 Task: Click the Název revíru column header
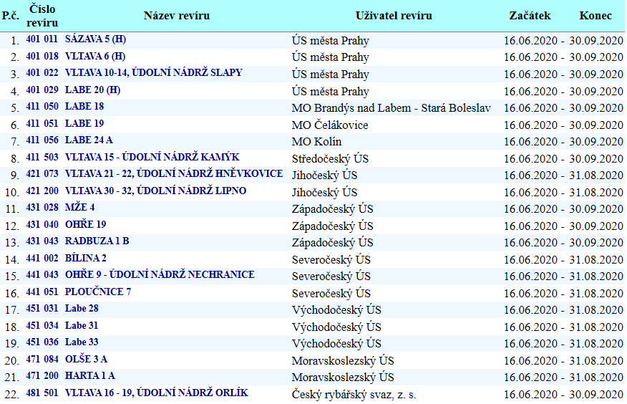[x=176, y=16]
